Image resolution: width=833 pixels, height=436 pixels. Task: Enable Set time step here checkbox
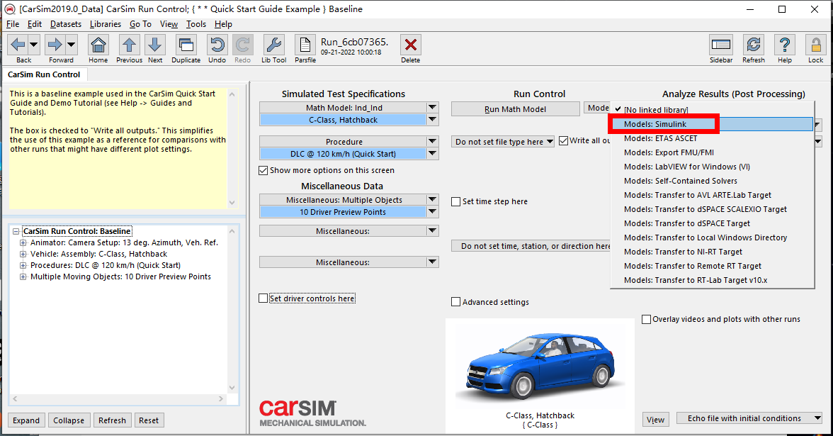(456, 201)
